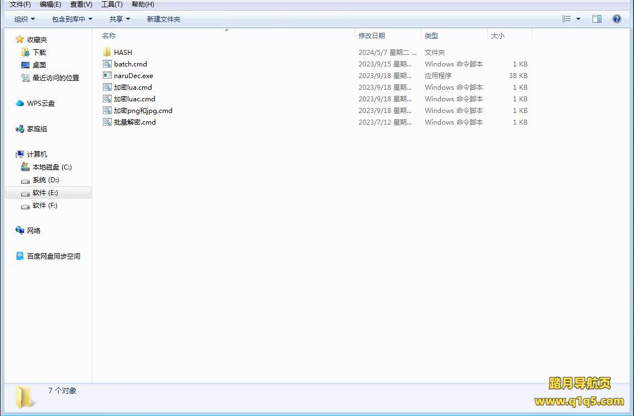Select the naruDec.exe application icon
Image resolution: width=634 pixels, height=416 pixels.
coord(107,75)
